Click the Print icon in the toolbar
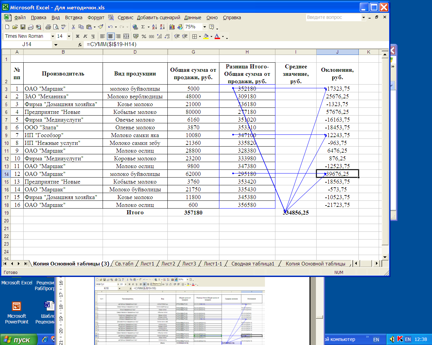Image resolution: width=432 pixels, height=345 pixels. tap(48, 27)
